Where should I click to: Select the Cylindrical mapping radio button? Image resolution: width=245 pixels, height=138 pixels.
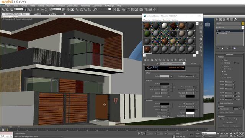tap(222, 63)
